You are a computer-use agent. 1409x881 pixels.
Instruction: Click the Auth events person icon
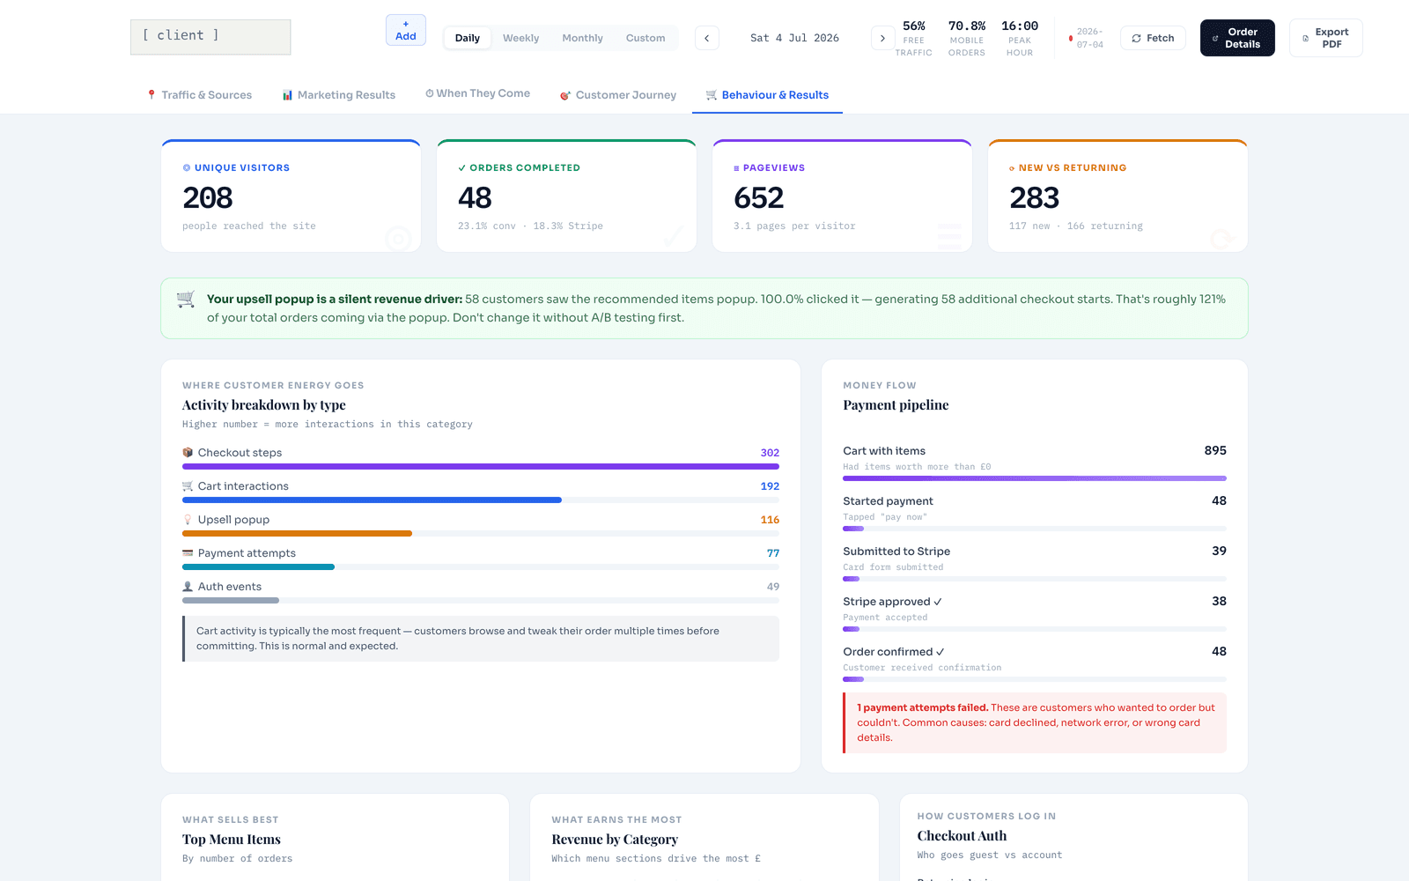click(x=188, y=587)
